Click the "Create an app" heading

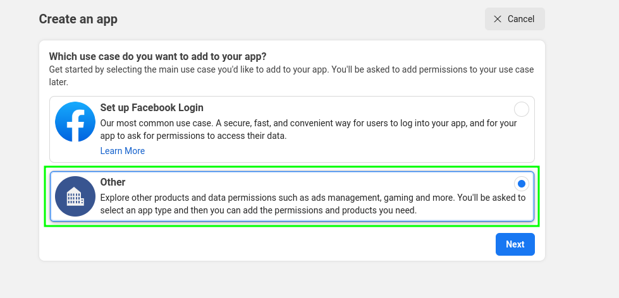click(78, 19)
